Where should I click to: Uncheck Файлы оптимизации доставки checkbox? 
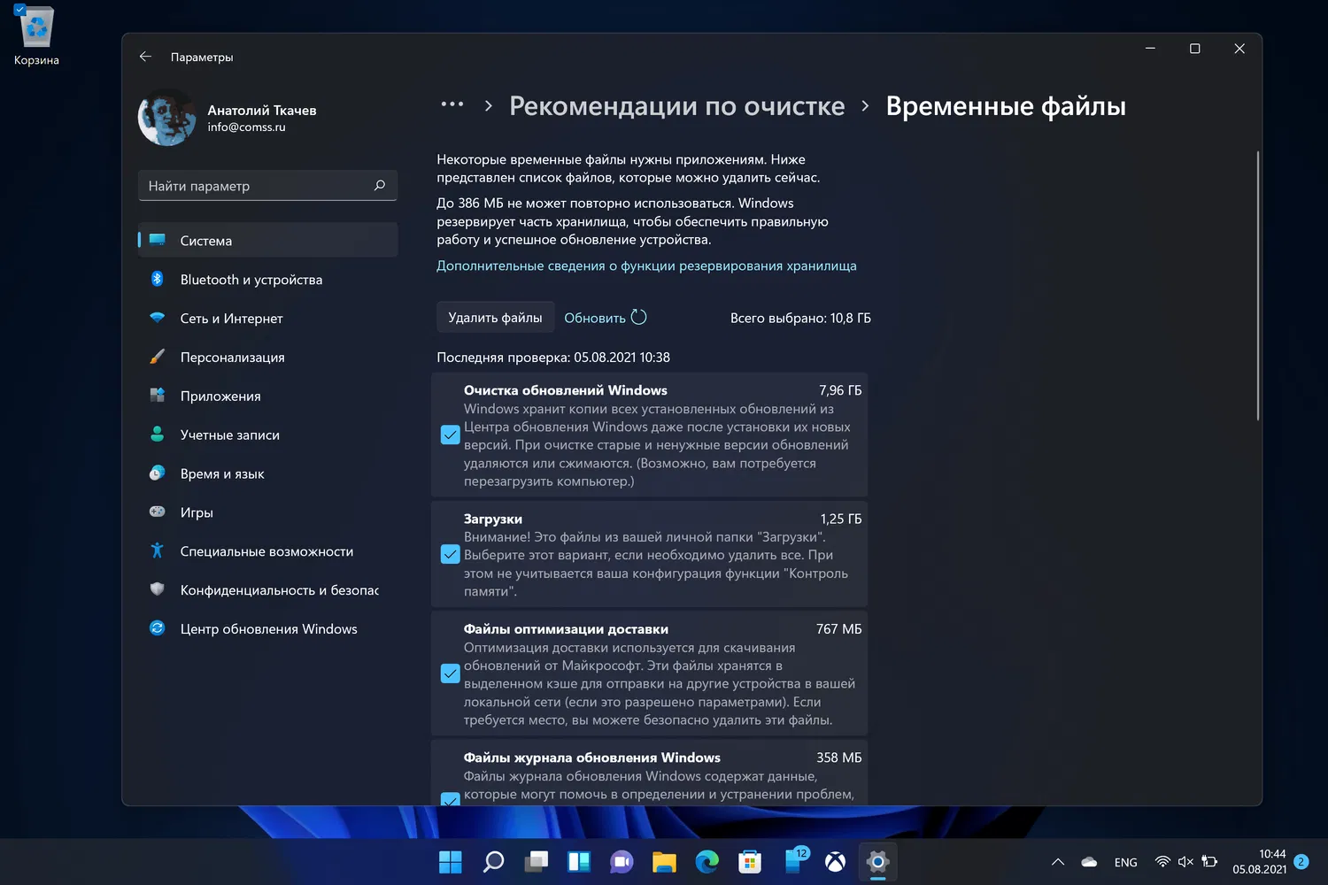(450, 673)
